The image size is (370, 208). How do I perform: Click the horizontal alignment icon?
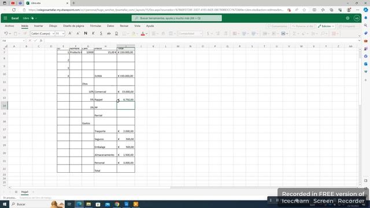(x=154, y=34)
